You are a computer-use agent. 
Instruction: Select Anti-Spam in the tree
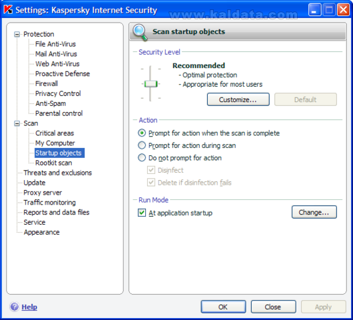tap(51, 103)
